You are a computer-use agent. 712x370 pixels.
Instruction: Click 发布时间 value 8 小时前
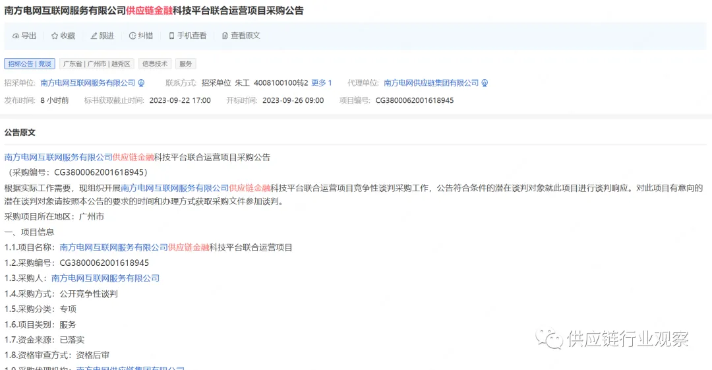pos(55,100)
